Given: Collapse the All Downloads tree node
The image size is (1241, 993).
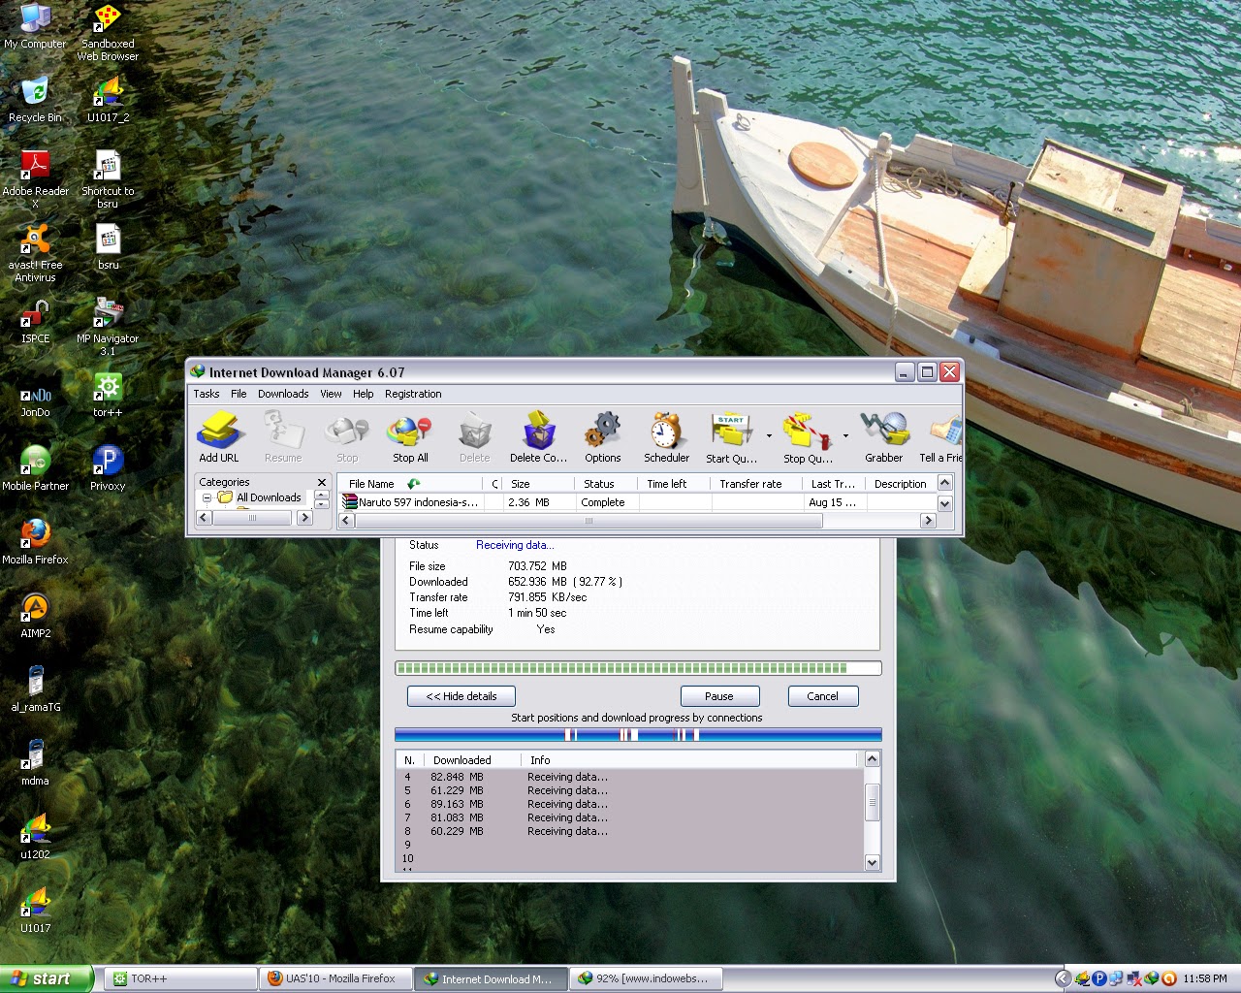Looking at the screenshot, I should tap(207, 497).
